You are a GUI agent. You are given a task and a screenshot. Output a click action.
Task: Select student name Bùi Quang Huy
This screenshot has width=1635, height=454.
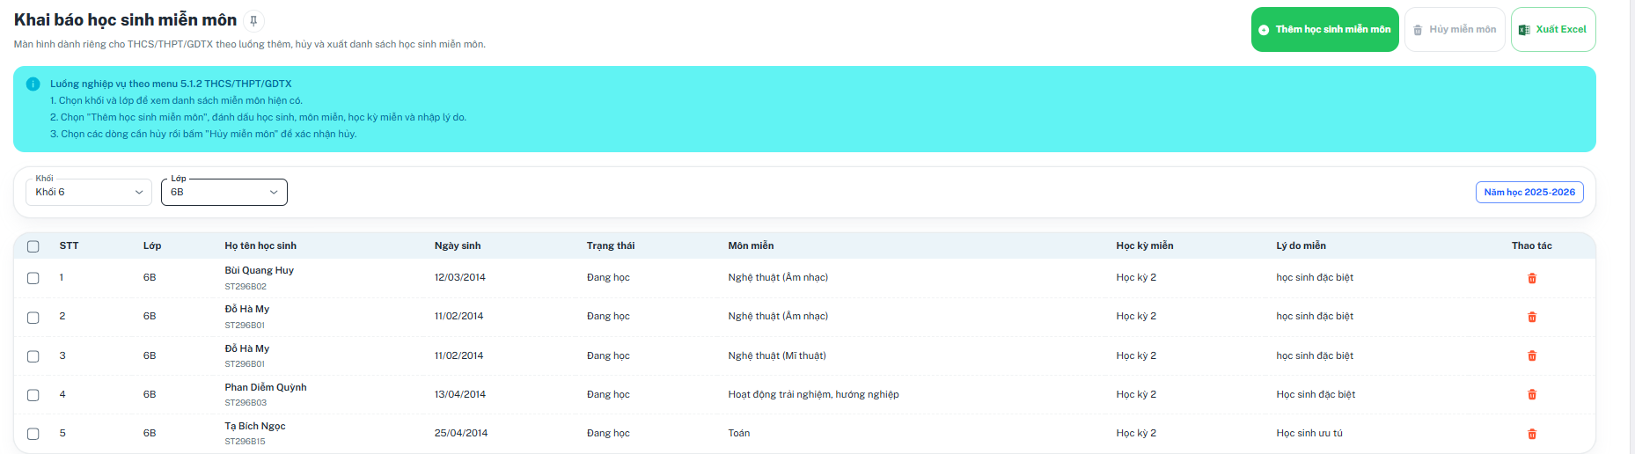[259, 270]
